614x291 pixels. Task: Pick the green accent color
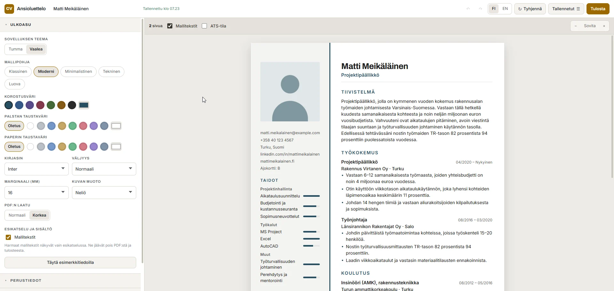pos(51,105)
